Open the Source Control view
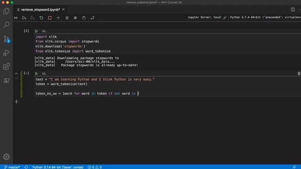Viewport: 301px width, 169px height. pyautogui.click(x=6, y=39)
